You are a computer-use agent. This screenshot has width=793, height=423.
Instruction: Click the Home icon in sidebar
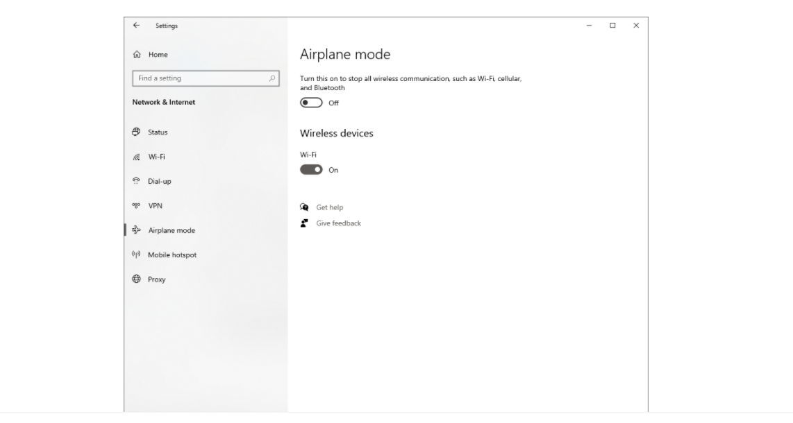click(136, 55)
